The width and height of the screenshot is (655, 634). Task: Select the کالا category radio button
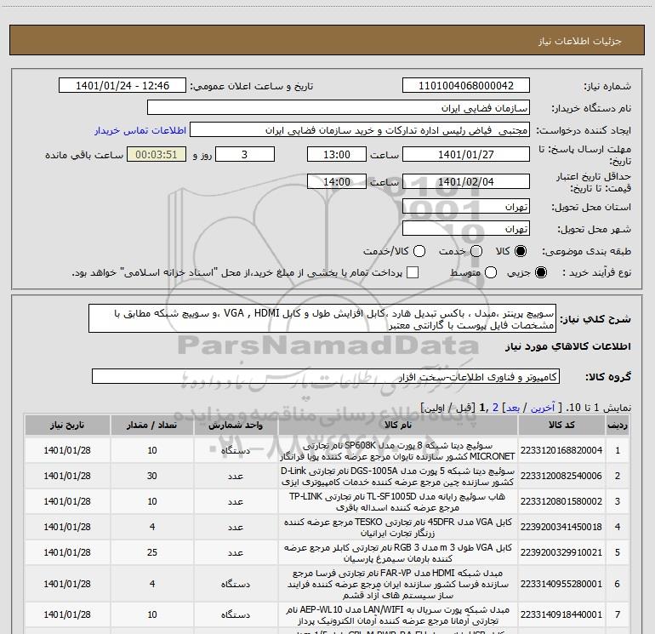(x=521, y=251)
